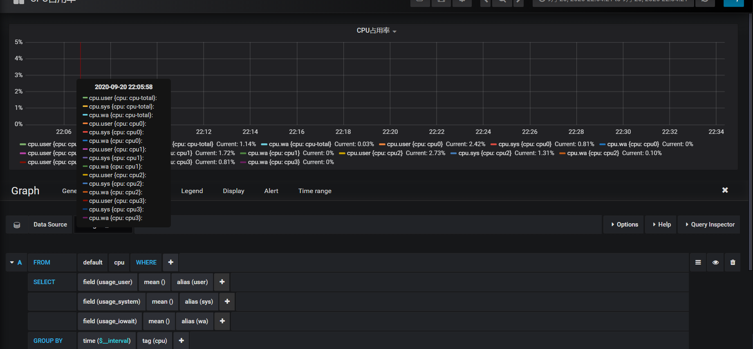Open the CPU占用率 panel title dropdown
753x349 pixels.
[x=376, y=31]
